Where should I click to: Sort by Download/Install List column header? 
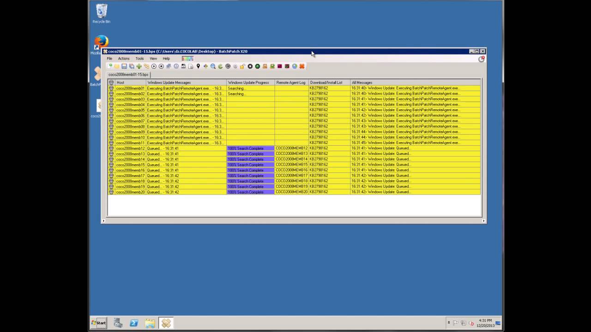click(x=329, y=83)
